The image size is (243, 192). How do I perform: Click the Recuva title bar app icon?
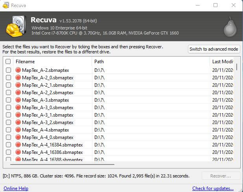tap(6, 5)
